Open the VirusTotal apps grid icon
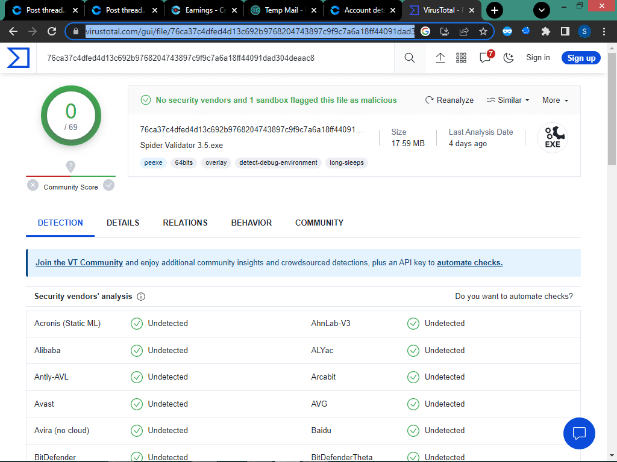 (462, 58)
